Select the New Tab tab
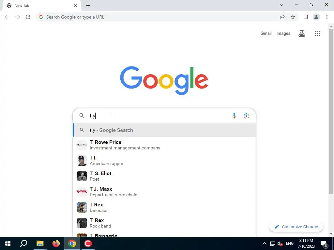This screenshot has height=250, width=334. (41, 6)
